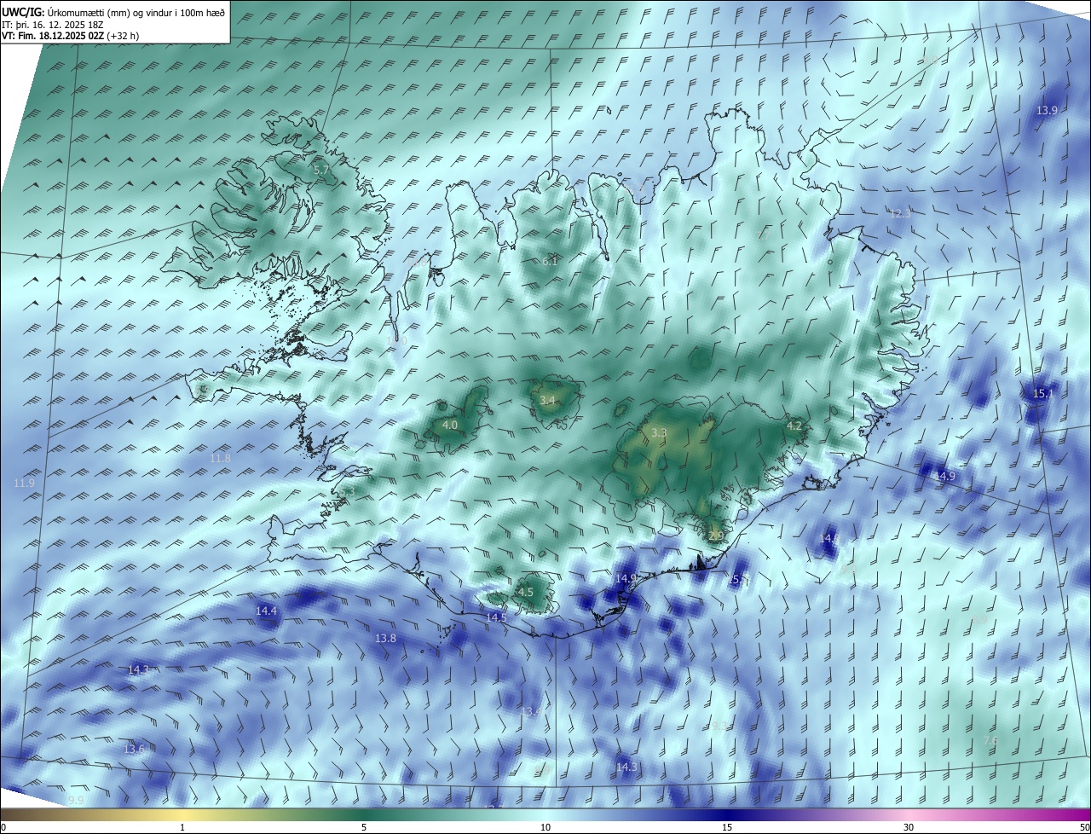This screenshot has width=1091, height=834.
Task: Click the 13.6 value label
Action: [134, 750]
